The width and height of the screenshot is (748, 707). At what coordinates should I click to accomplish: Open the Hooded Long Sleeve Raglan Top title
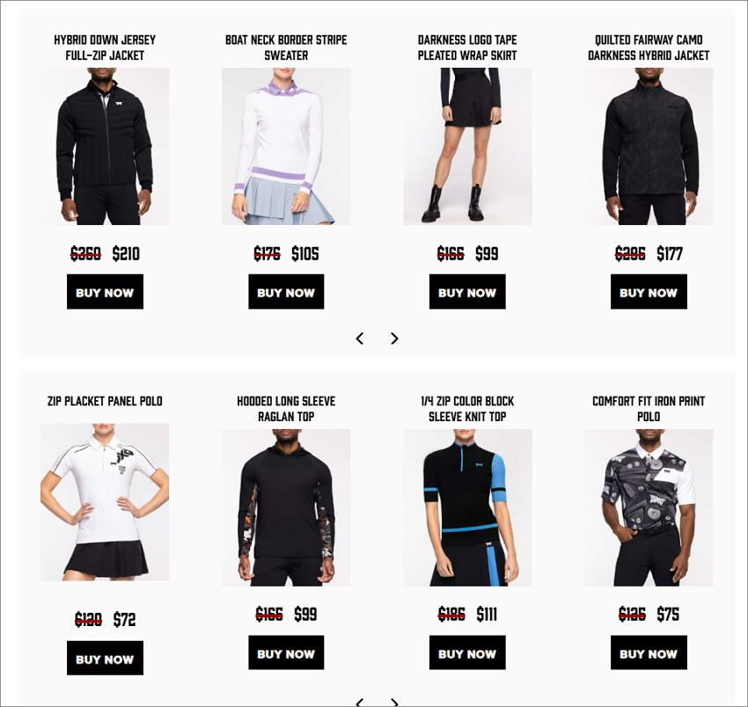tap(286, 409)
